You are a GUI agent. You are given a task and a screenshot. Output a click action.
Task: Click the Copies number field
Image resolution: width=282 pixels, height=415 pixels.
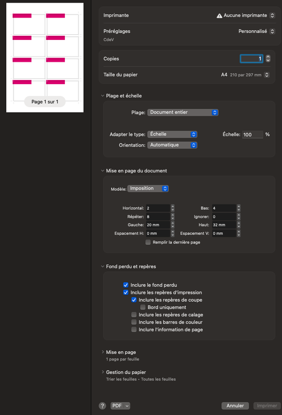pos(251,59)
